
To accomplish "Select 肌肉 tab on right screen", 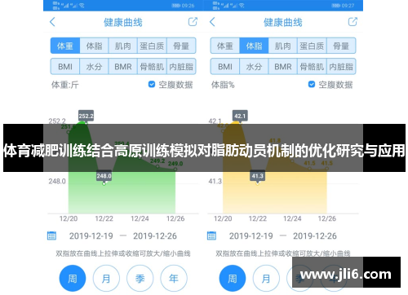I will tap(283, 46).
